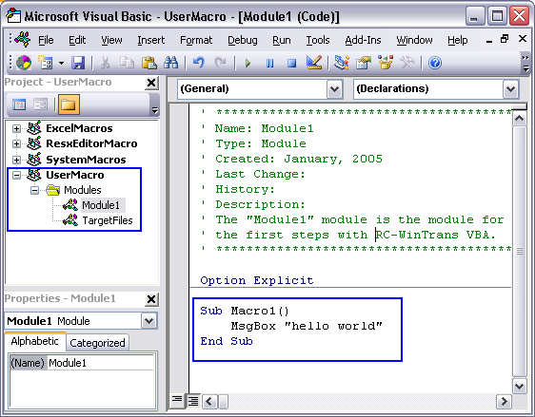Open the Insert menu
This screenshot has height=417, width=535.
pos(150,40)
